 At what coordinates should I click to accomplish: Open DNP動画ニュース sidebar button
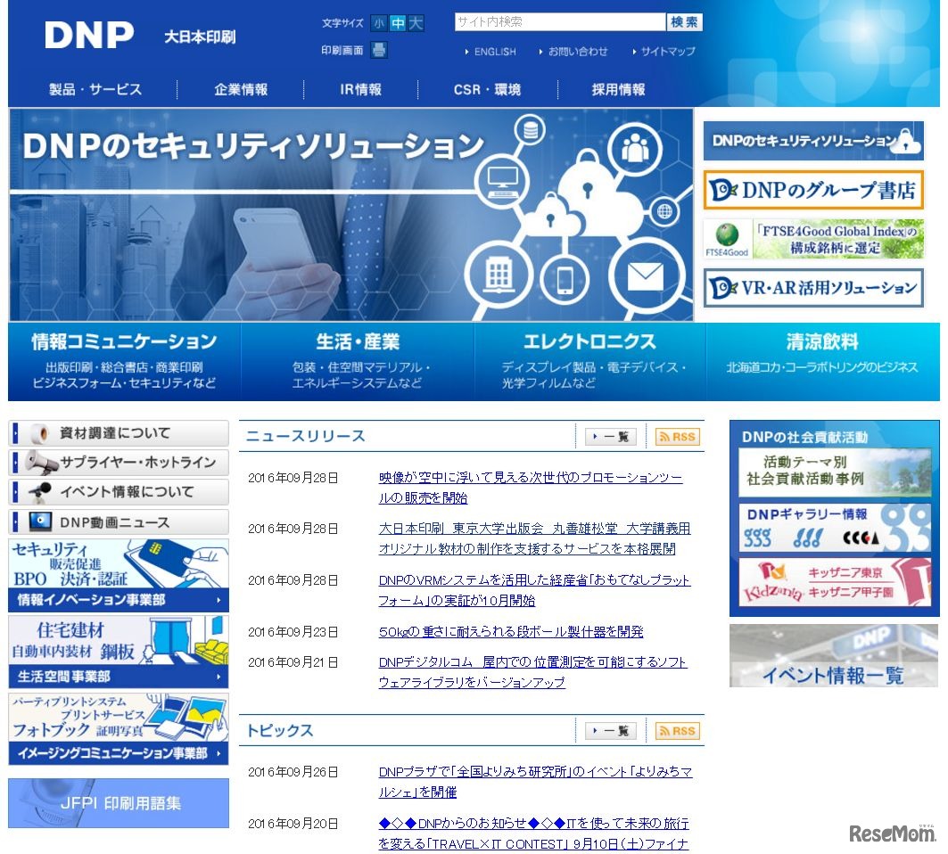pyautogui.click(x=119, y=522)
